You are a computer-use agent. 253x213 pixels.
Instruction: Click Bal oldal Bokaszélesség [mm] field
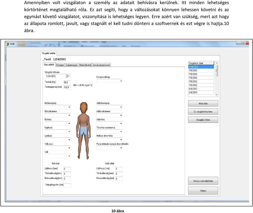coord(67,179)
